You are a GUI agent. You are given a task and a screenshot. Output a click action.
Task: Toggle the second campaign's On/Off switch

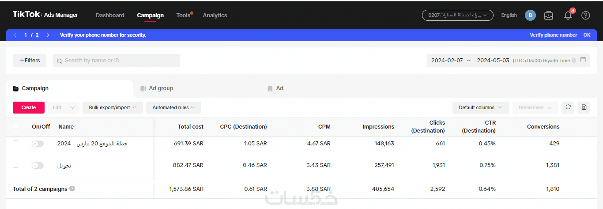click(x=38, y=166)
